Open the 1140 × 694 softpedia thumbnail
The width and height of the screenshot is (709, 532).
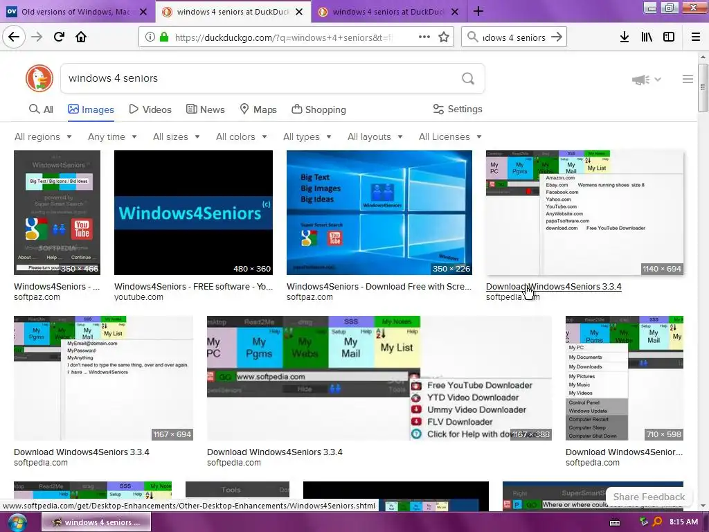pos(584,213)
